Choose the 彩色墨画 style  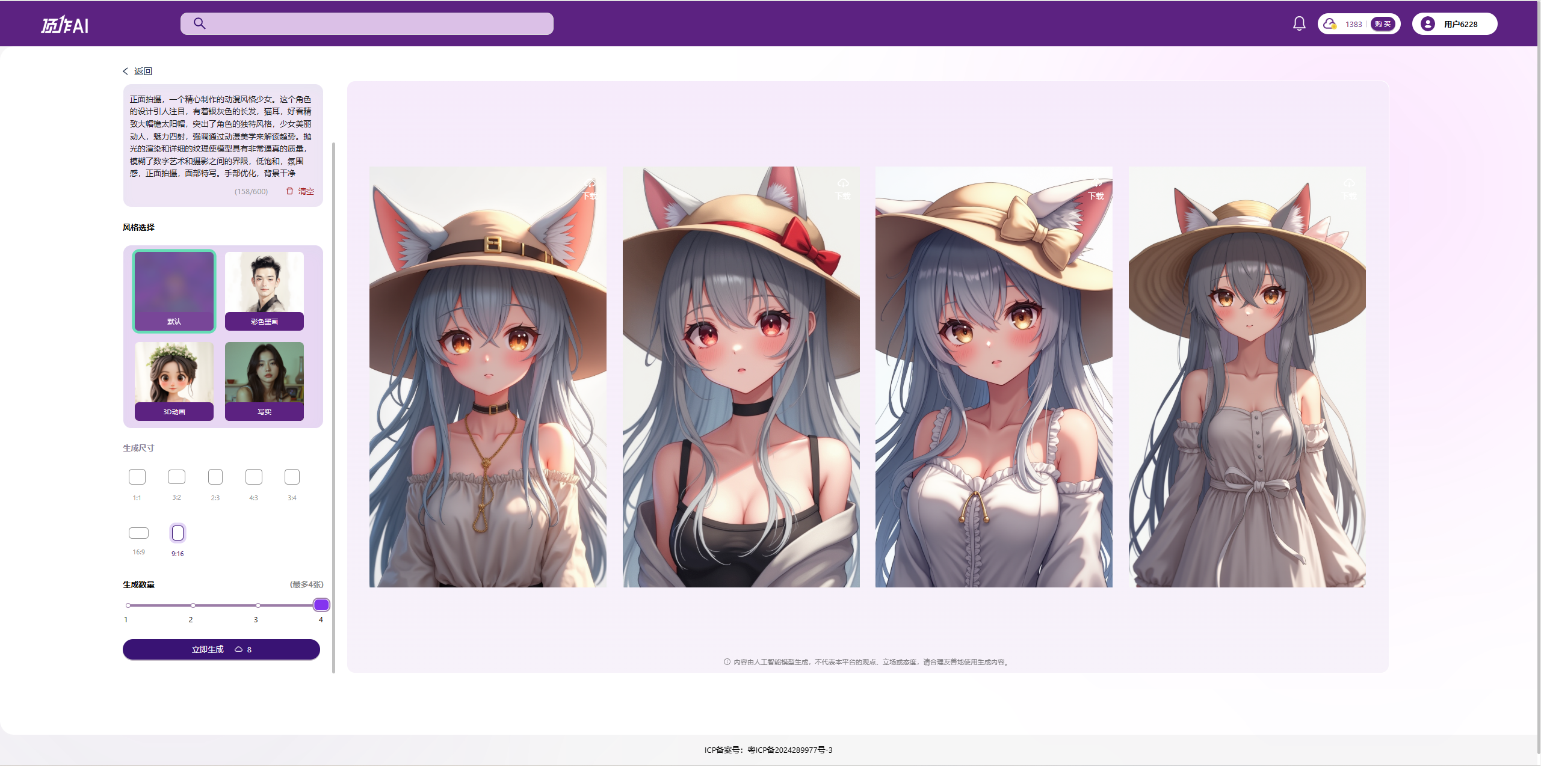pyautogui.click(x=264, y=290)
